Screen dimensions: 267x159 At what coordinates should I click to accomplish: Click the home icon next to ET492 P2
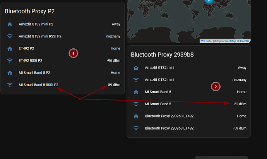(x=10, y=48)
